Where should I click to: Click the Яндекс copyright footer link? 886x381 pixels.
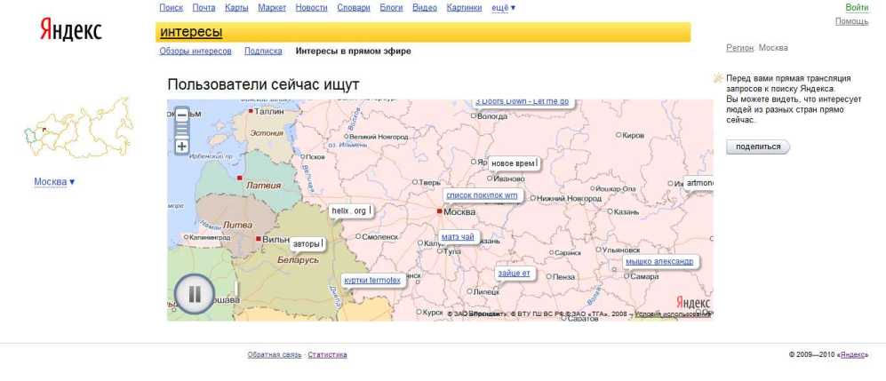853,355
